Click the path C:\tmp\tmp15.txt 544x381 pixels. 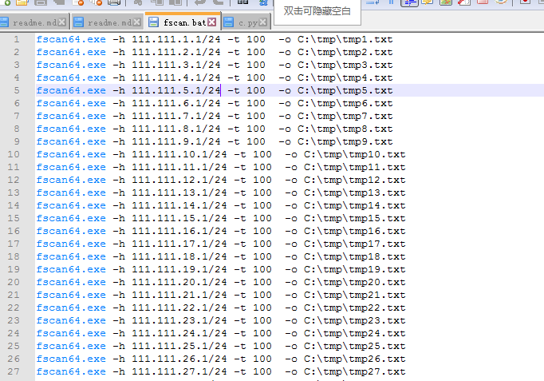(355, 218)
